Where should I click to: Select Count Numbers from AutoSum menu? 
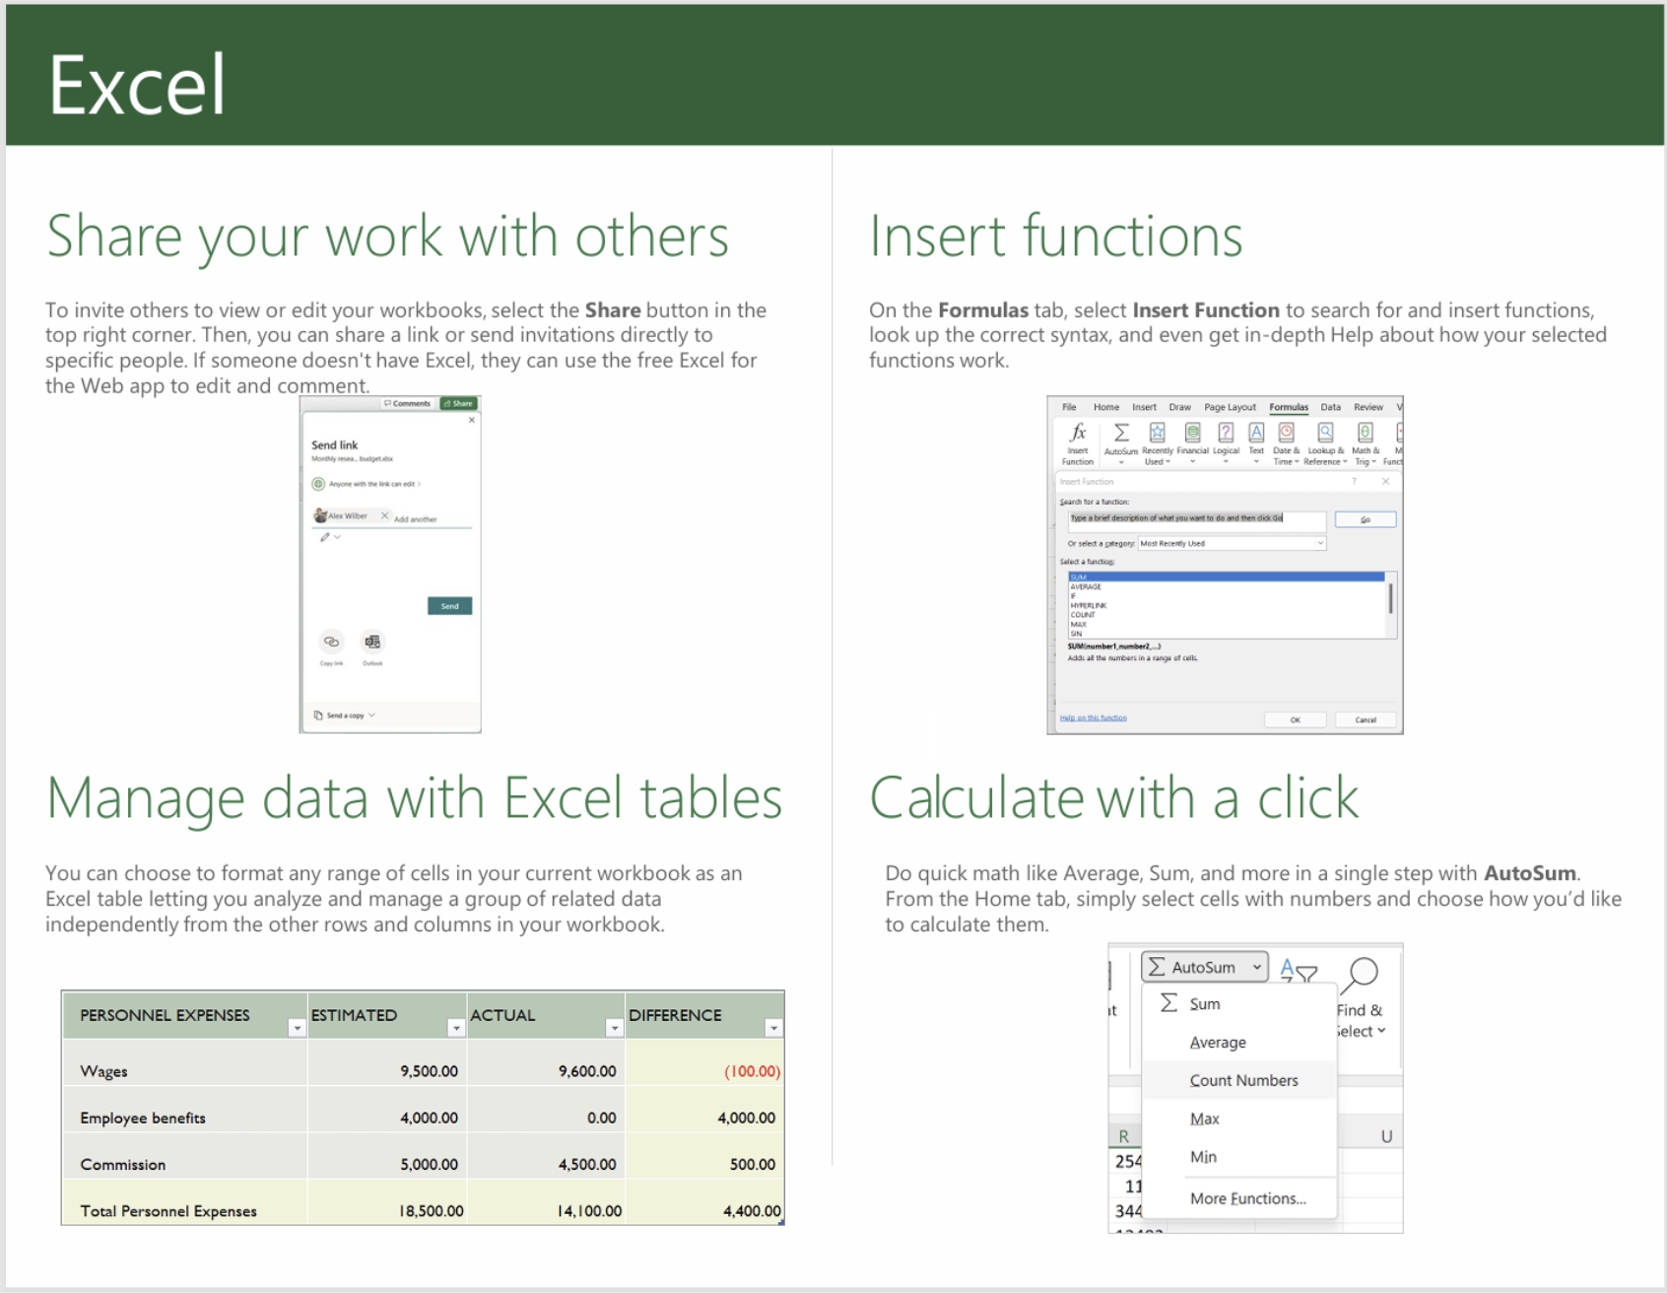pos(1243,1081)
